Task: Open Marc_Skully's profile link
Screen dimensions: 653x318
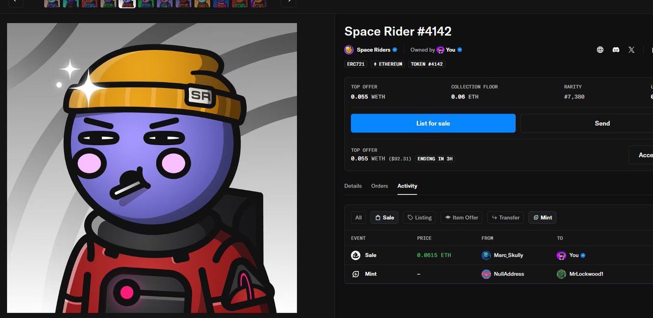Action: [509, 255]
